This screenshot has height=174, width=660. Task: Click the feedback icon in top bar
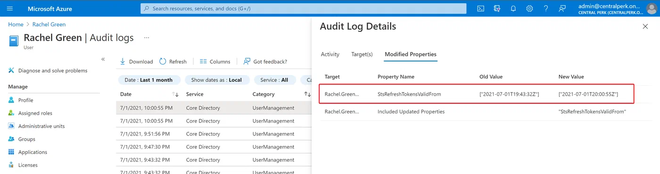pos(562,8)
